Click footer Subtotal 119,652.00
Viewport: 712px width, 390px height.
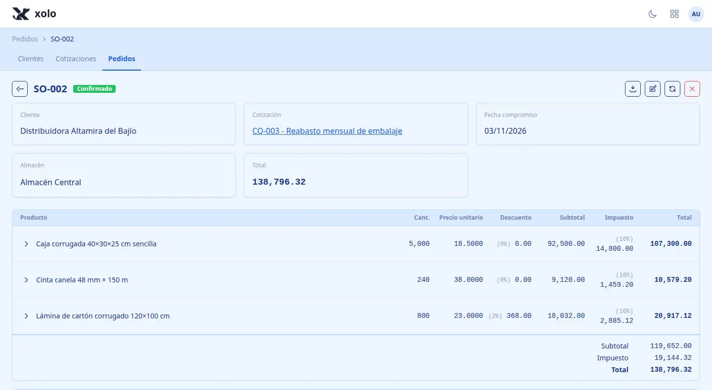pyautogui.click(x=671, y=346)
